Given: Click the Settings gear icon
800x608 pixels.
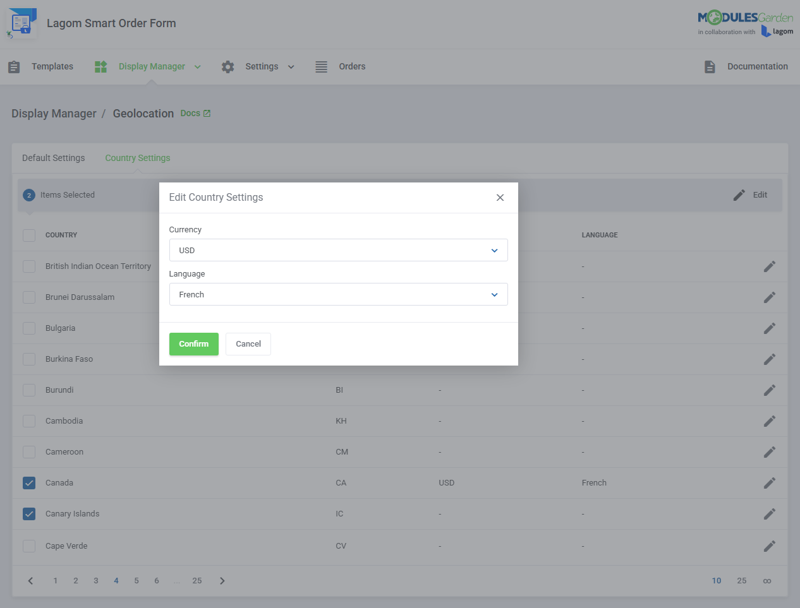Looking at the screenshot, I should pyautogui.click(x=227, y=67).
